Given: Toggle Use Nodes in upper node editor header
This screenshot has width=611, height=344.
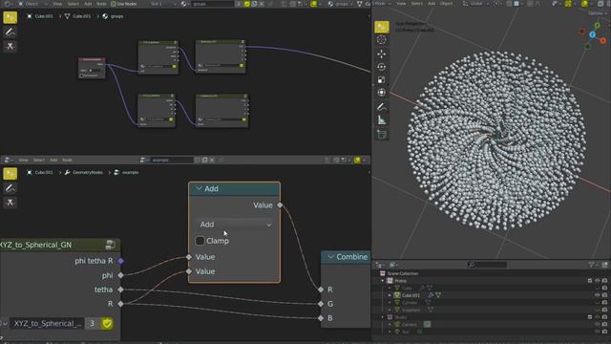Looking at the screenshot, I should click(123, 4).
